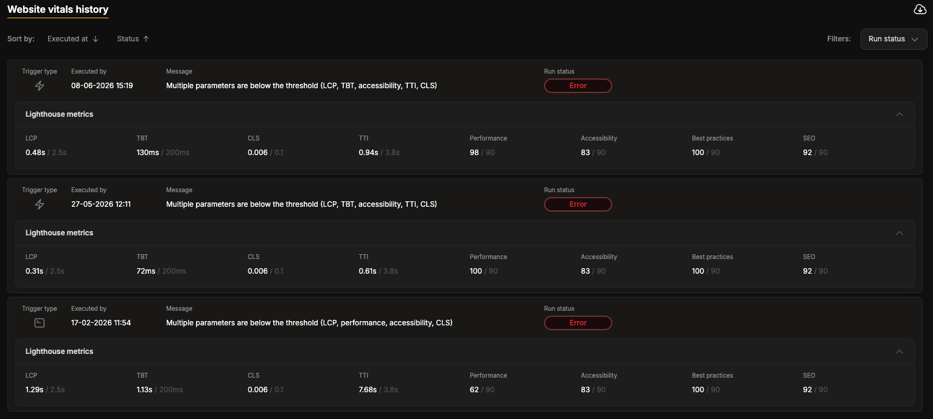Click LCP value 0.31s
Viewport: 933px width, 419px height.
pos(35,271)
